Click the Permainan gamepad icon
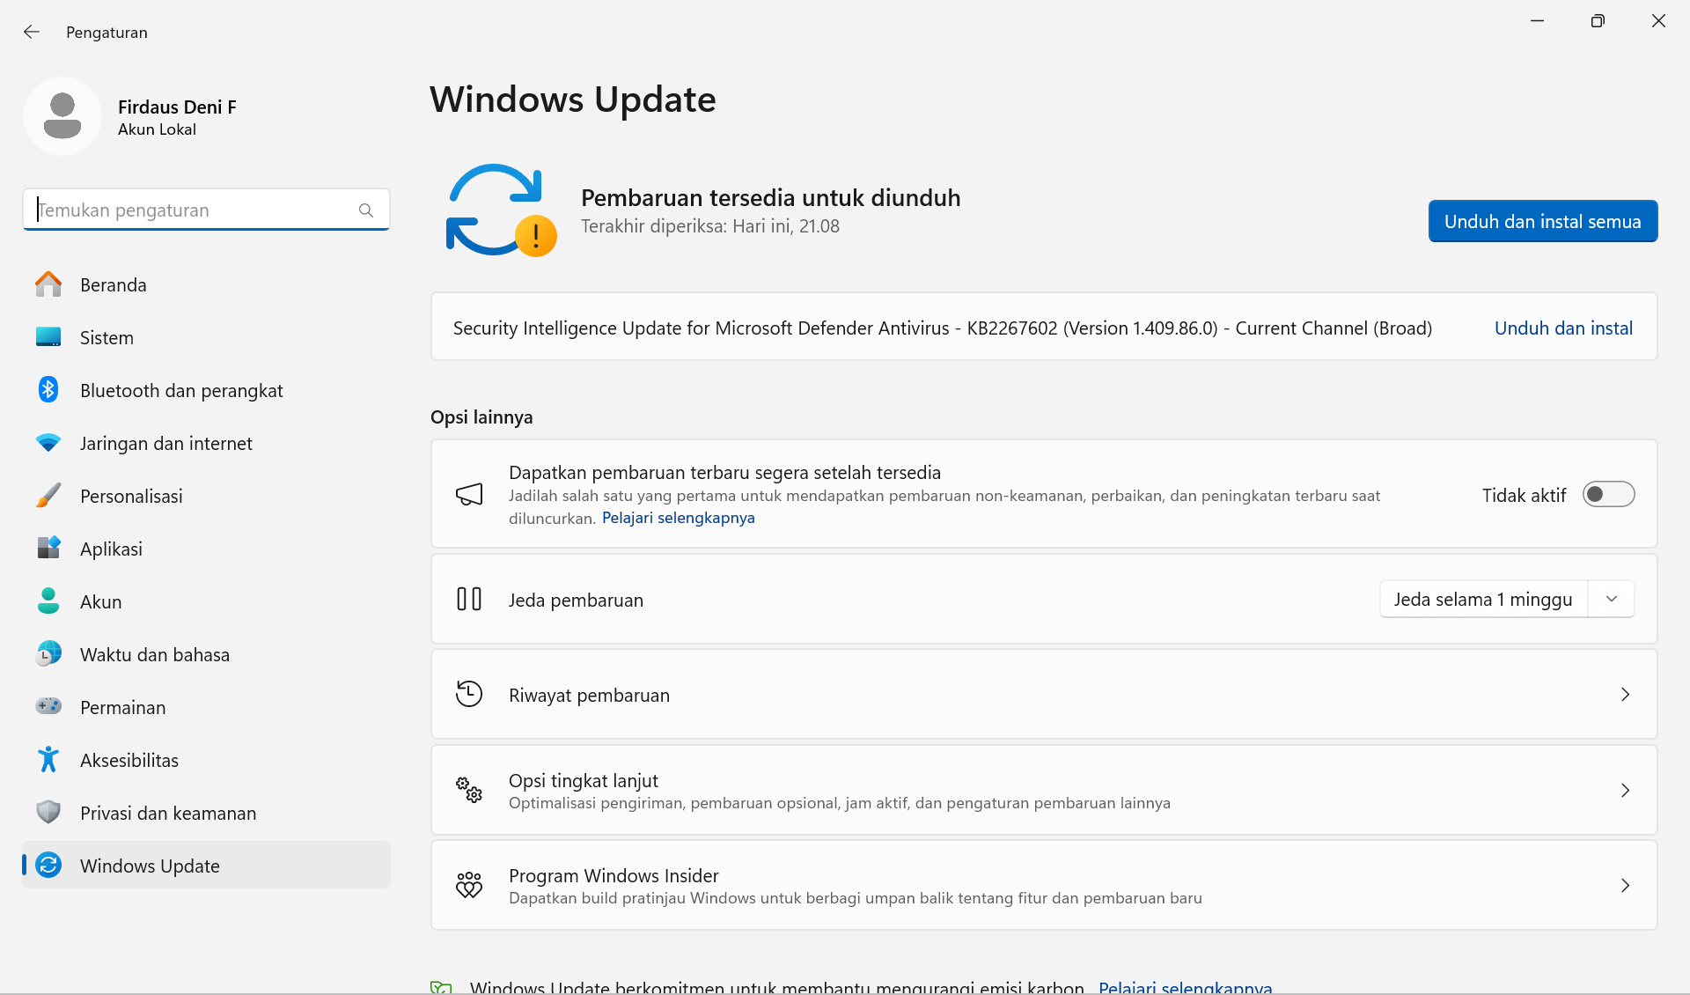Viewport: 1690px width, 995px height. point(48,706)
